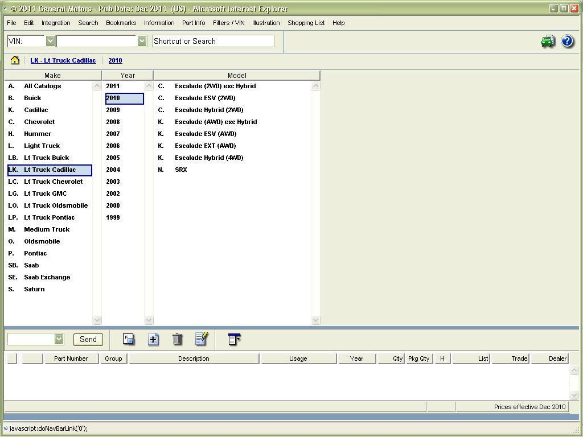583x437 pixels.
Task: Click the Trade column header
Action: (x=511, y=358)
